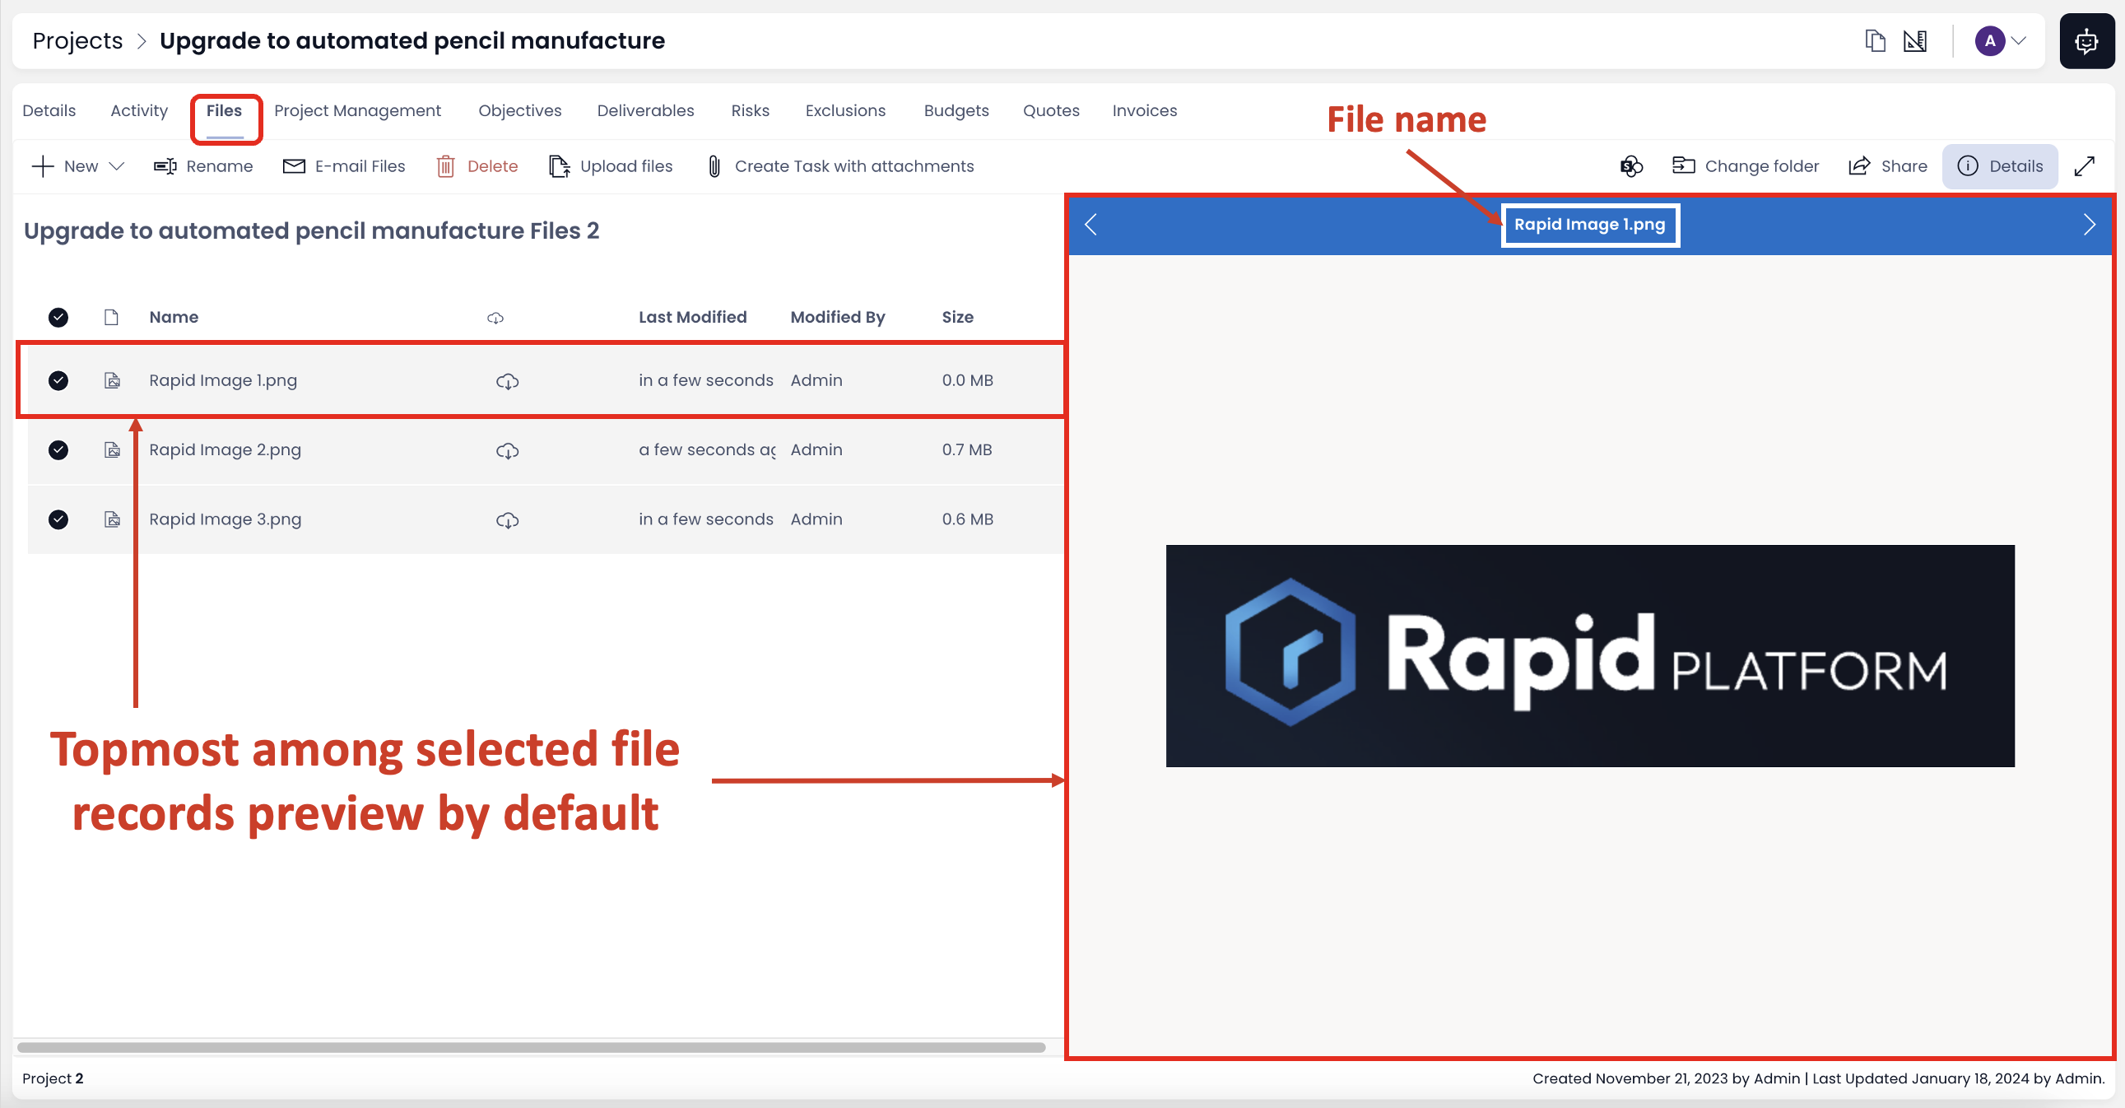Screen dimensions: 2125x1108
Task: Toggle the select-all files checkbox
Action: [x=58, y=317]
